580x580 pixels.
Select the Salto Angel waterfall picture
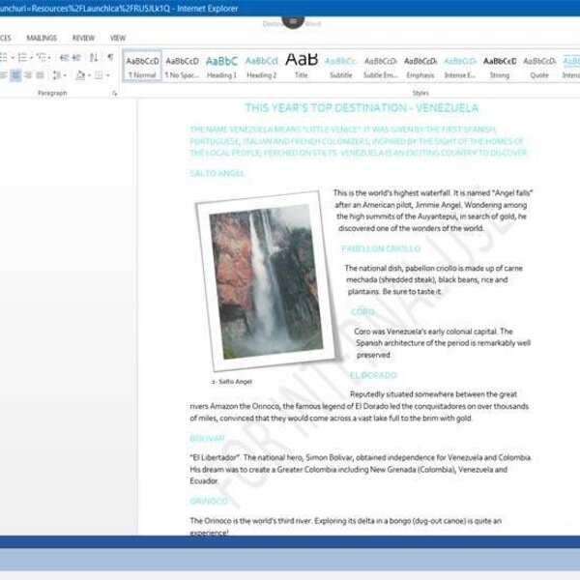point(266,282)
